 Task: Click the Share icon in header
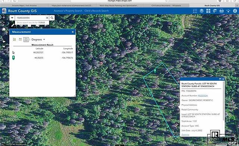[228, 11]
